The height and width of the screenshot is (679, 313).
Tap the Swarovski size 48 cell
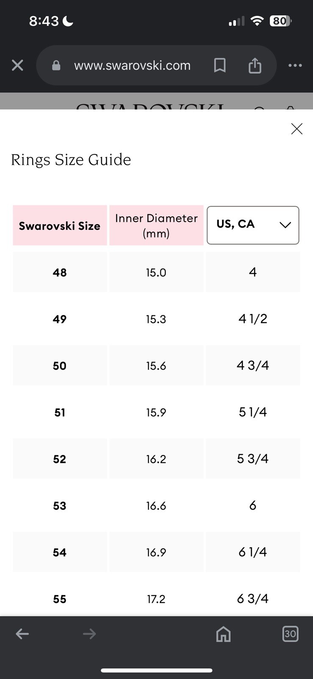60,272
